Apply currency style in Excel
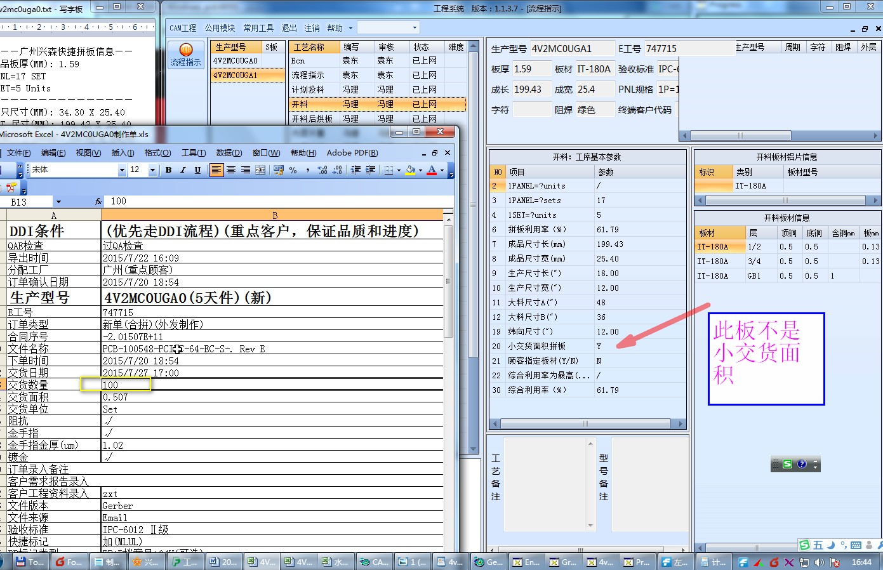 pos(278,170)
